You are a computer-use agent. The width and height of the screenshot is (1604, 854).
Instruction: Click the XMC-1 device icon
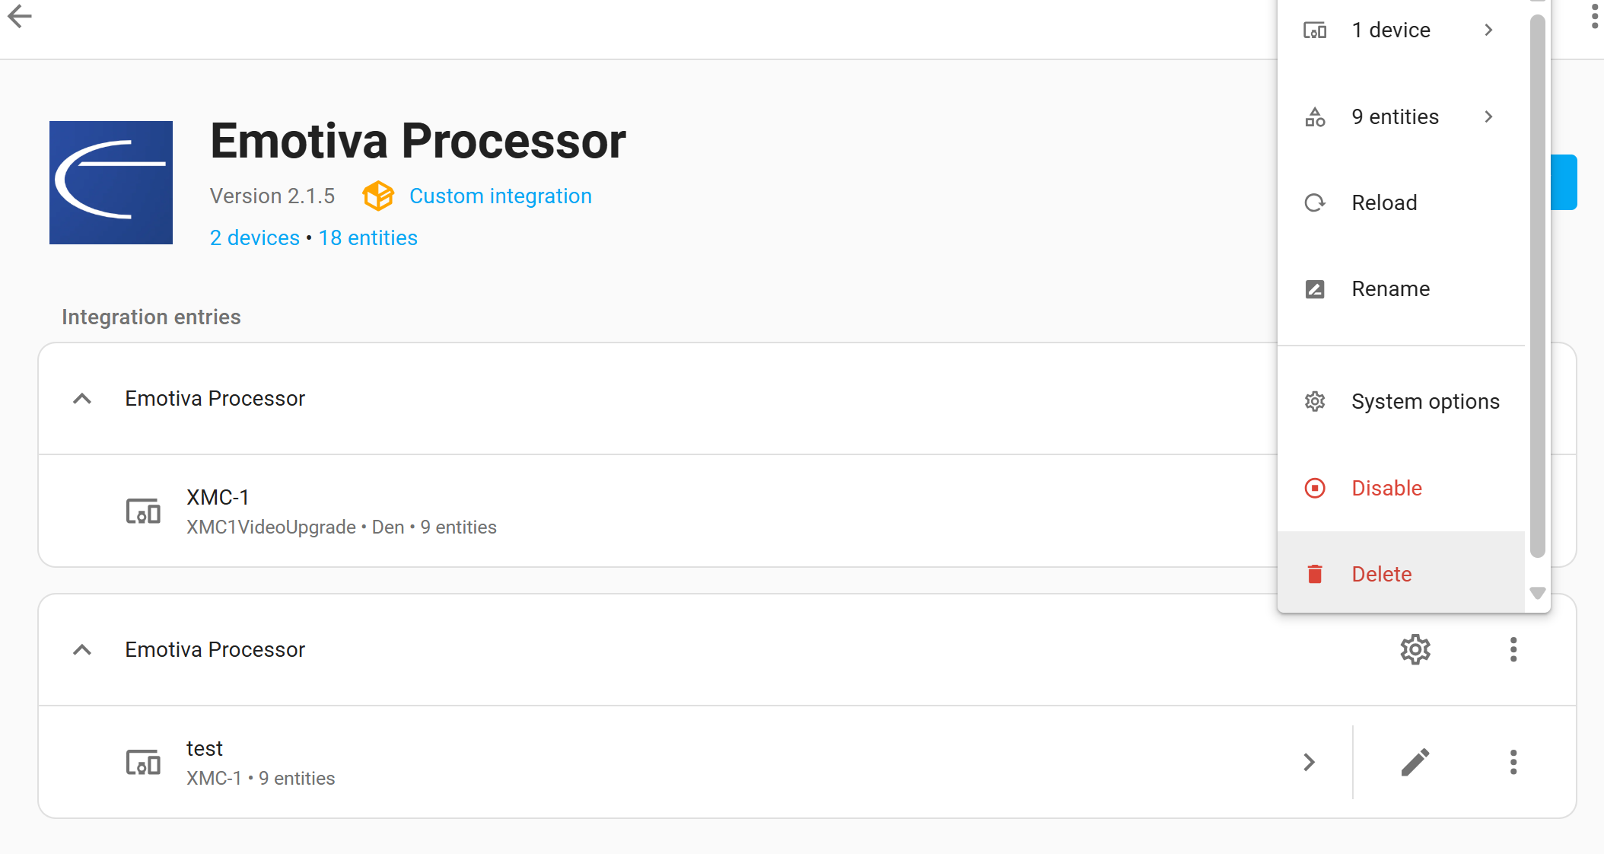click(143, 511)
